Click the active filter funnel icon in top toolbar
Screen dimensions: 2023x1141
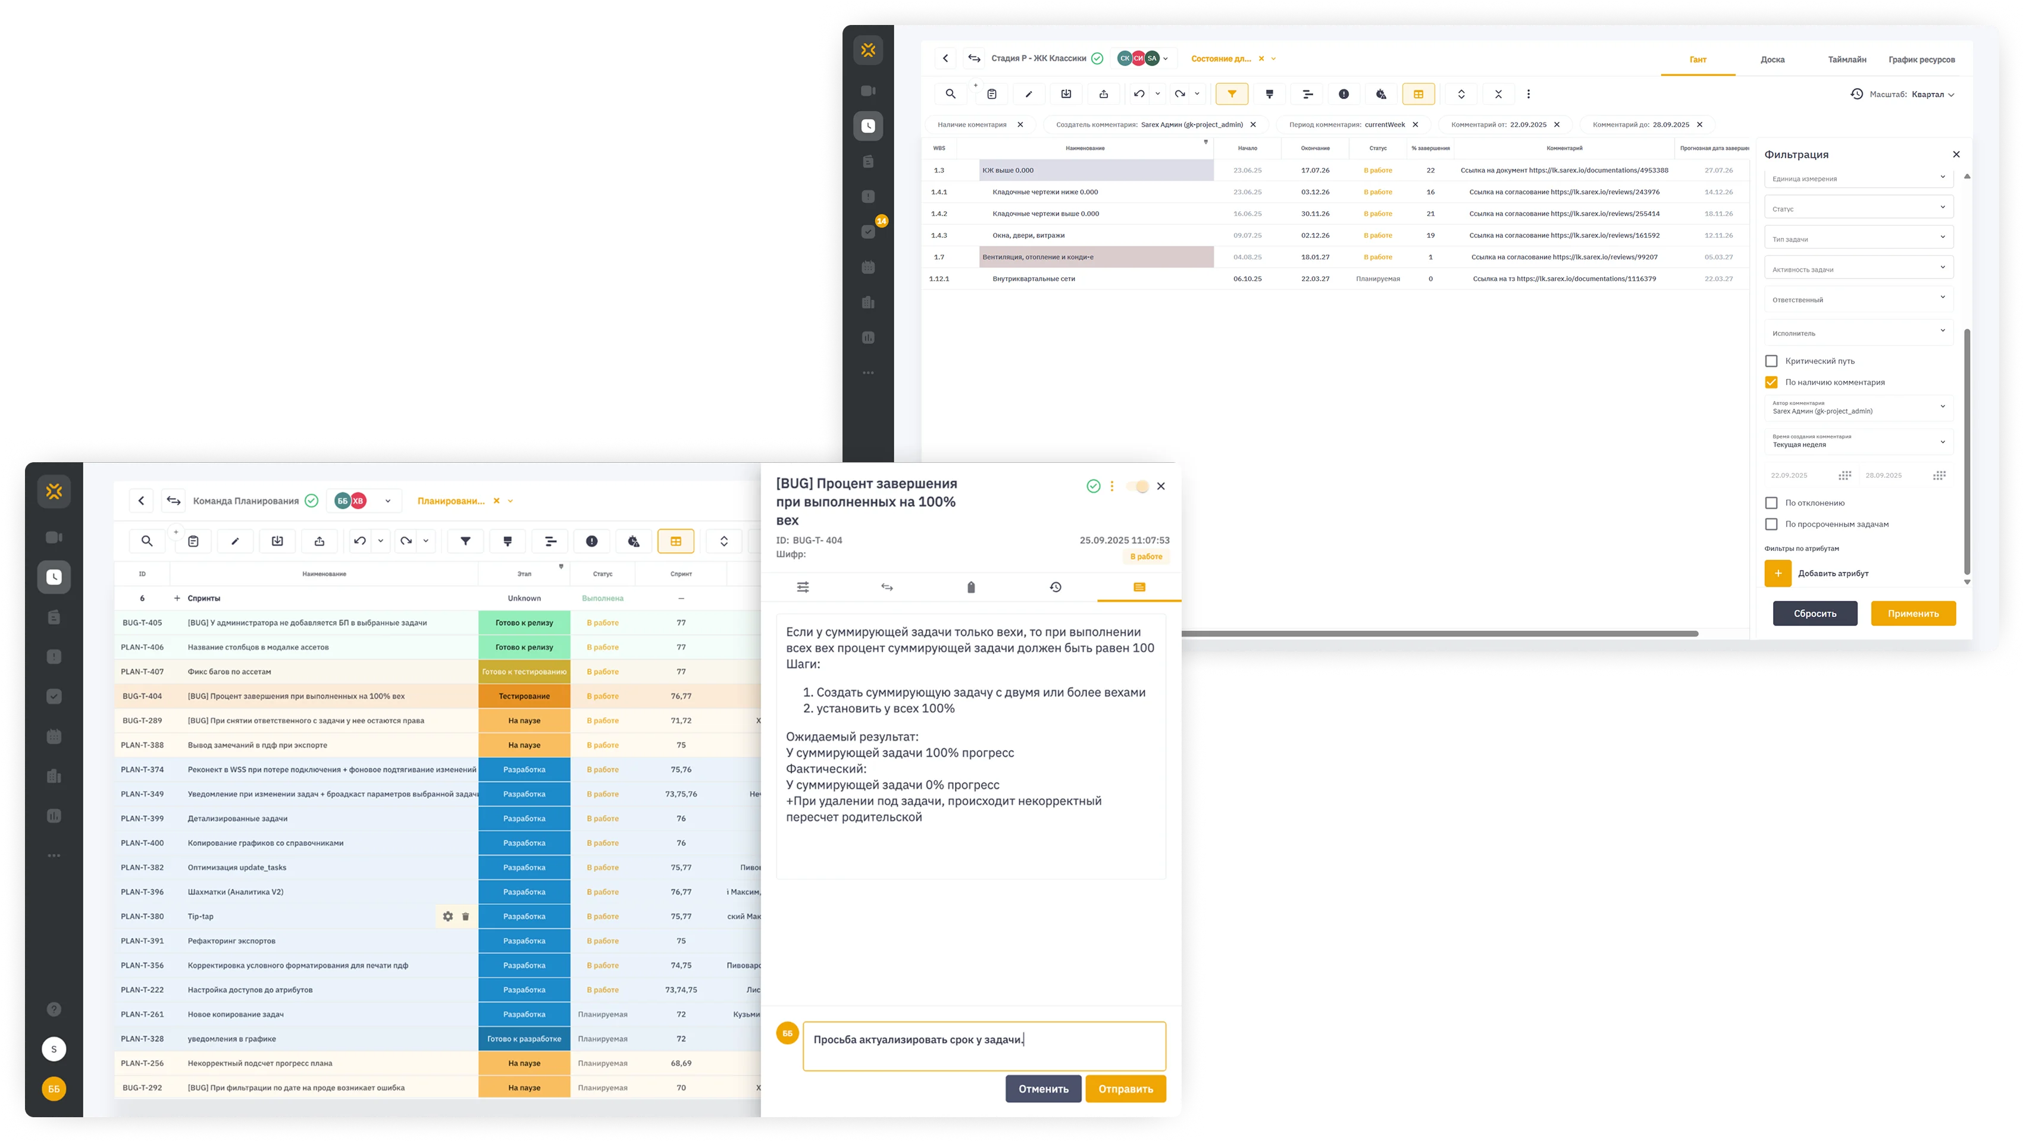pos(1232,94)
